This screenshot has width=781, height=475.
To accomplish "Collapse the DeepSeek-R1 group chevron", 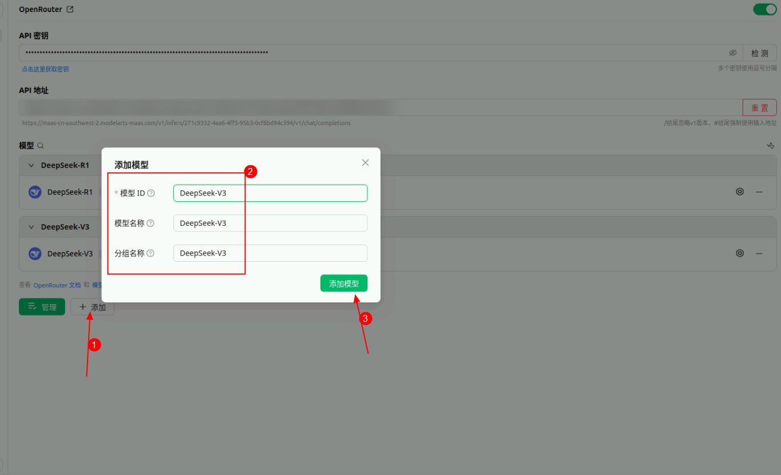I will [31, 165].
